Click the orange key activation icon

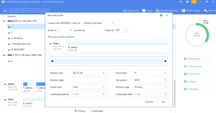coord(194,2)
